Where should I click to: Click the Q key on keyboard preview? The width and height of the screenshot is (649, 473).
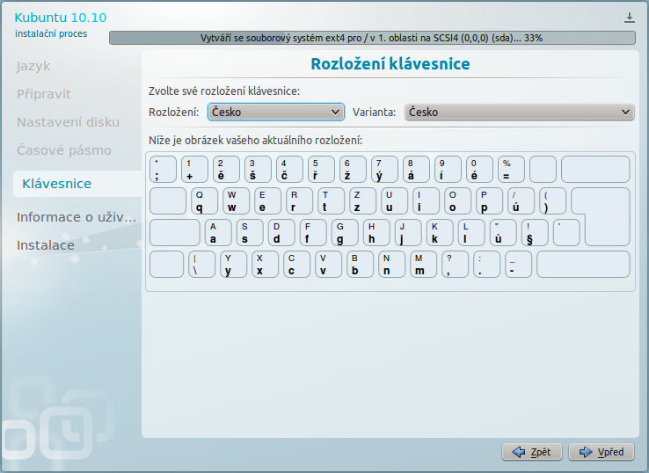point(205,201)
